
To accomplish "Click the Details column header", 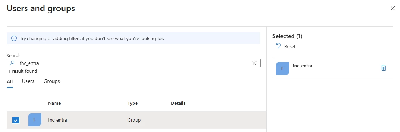I will pyautogui.click(x=178, y=103).
